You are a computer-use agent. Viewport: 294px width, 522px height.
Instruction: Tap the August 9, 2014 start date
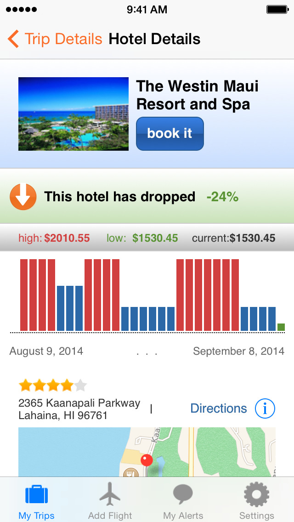click(46, 352)
